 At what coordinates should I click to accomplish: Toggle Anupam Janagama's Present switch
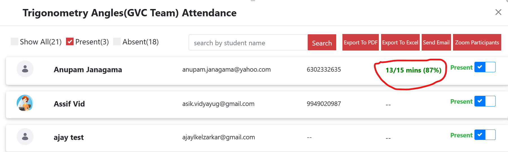[x=485, y=67]
